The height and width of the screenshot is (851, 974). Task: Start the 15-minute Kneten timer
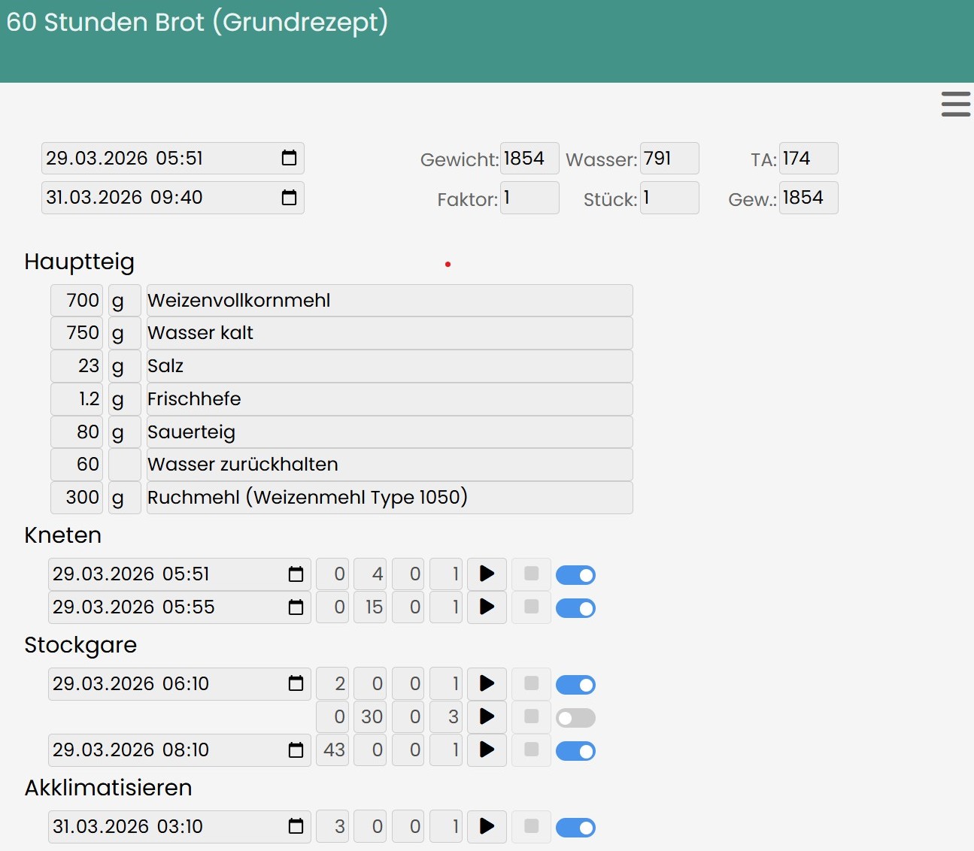tap(487, 607)
